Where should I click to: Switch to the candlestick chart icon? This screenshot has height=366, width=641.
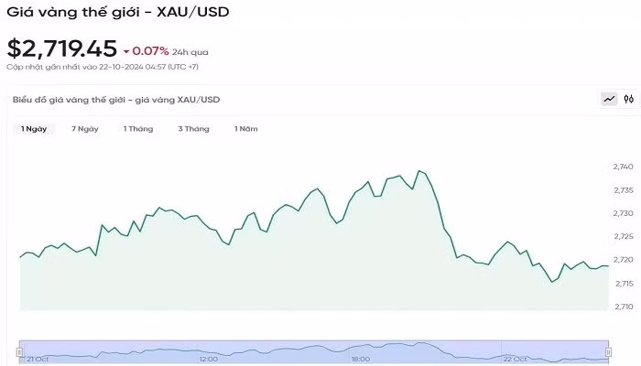(629, 99)
